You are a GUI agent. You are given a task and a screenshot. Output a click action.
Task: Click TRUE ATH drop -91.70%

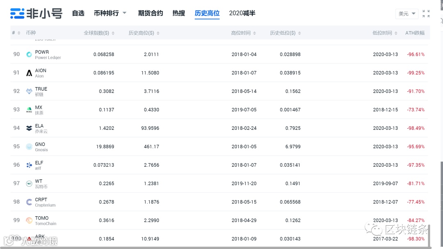pyautogui.click(x=416, y=91)
